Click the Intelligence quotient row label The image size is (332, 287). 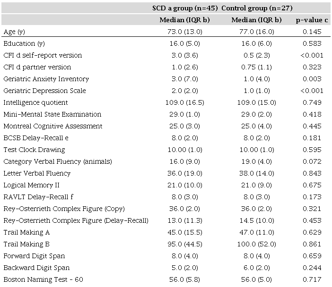point(35,102)
